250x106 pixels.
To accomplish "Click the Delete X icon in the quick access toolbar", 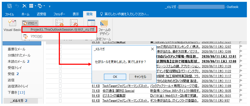I will click(x=25, y=6).
